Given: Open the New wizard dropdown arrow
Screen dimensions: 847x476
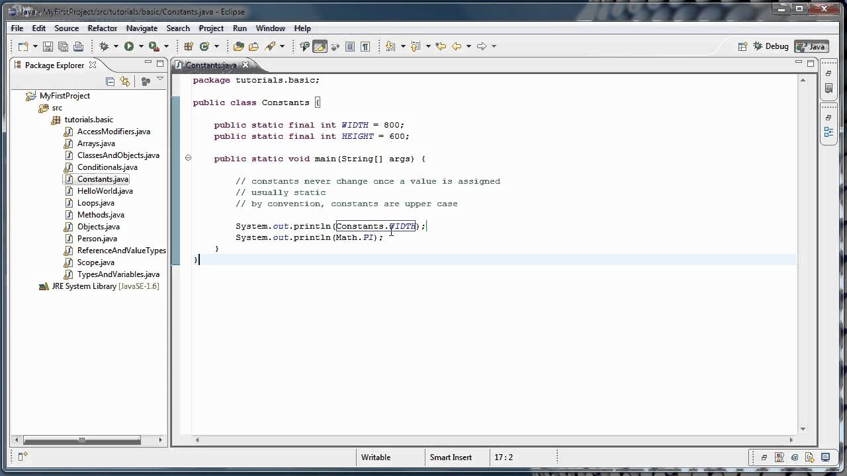Looking at the screenshot, I should [x=34, y=46].
